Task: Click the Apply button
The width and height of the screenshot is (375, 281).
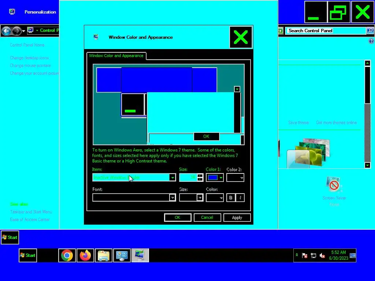Action: pos(237,217)
